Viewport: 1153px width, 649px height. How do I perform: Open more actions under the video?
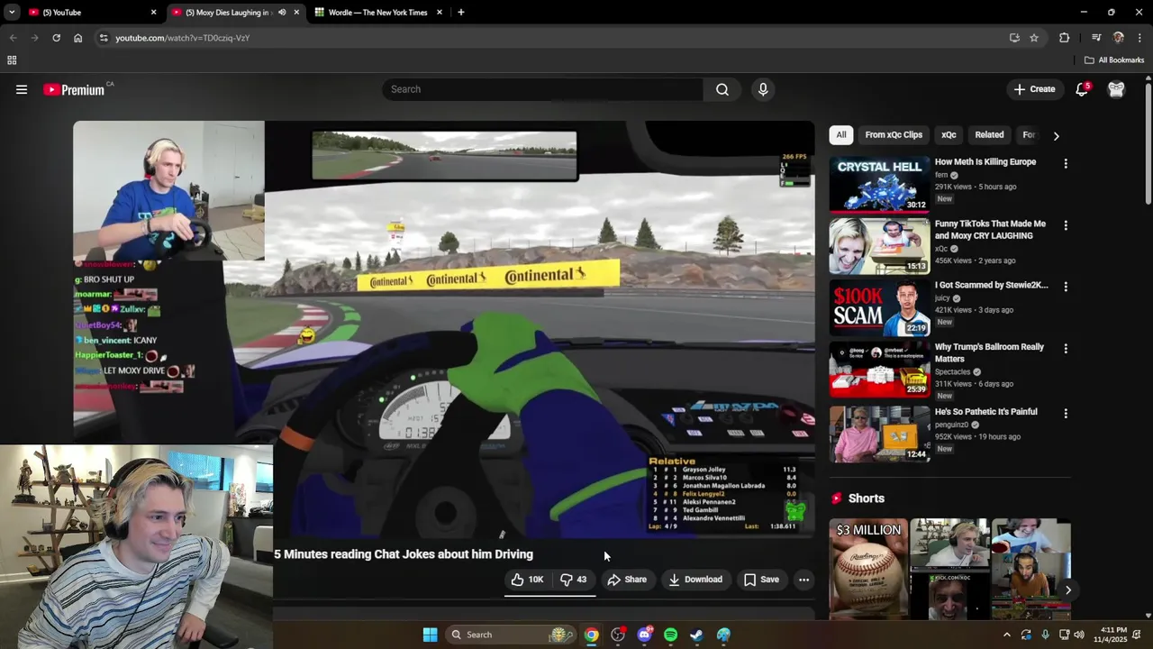pos(803,580)
